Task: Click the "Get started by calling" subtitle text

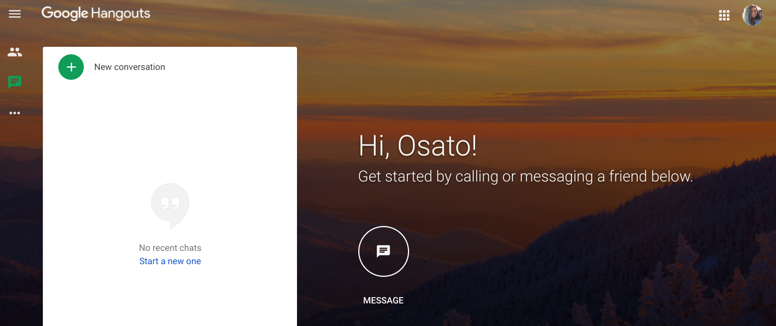Action: point(429,176)
